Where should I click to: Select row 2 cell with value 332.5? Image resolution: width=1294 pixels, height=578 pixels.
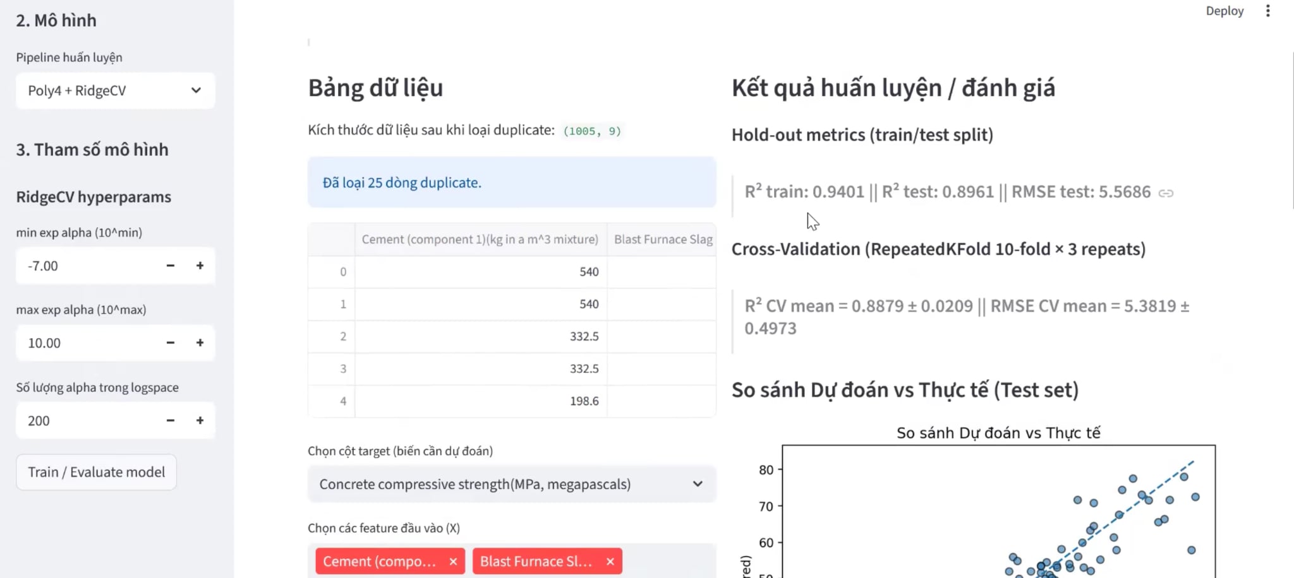click(480, 336)
